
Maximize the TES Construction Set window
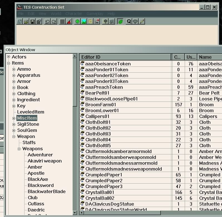(x=208, y=7)
